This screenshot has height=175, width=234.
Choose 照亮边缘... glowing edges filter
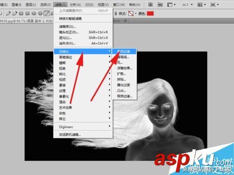tap(124, 96)
